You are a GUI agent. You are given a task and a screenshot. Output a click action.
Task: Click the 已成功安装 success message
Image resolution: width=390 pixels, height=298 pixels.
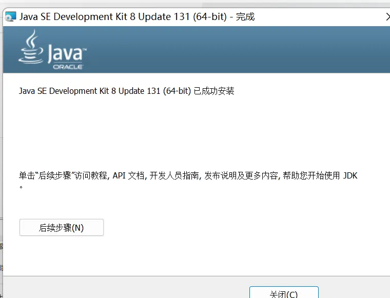[x=214, y=91]
